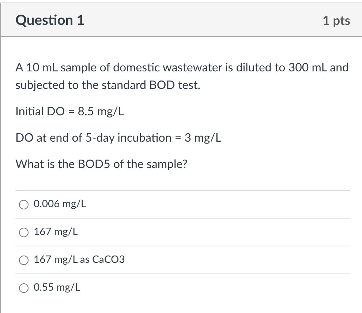
Task: Click the word 'incubation' in the DO line
Action: [x=144, y=138]
